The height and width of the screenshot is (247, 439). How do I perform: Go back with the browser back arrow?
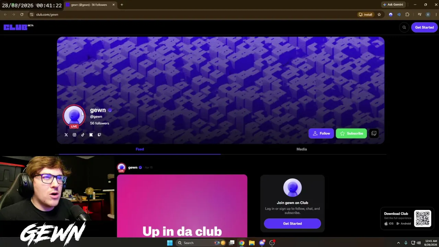coord(5,14)
